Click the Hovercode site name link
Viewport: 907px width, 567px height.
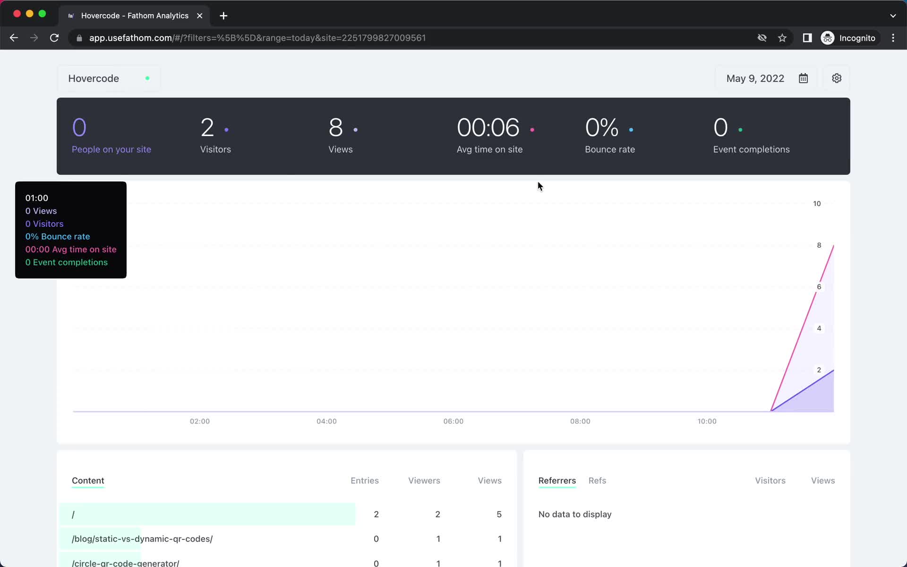[94, 78]
